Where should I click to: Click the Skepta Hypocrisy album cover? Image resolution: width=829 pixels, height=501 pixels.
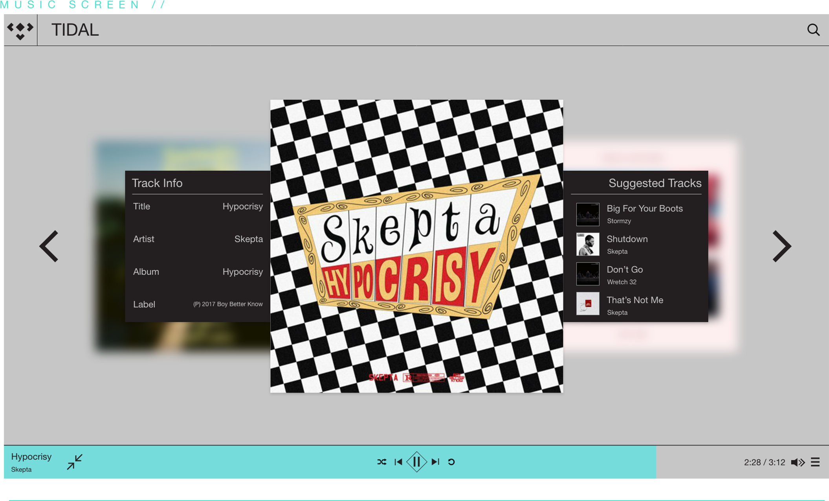click(416, 246)
